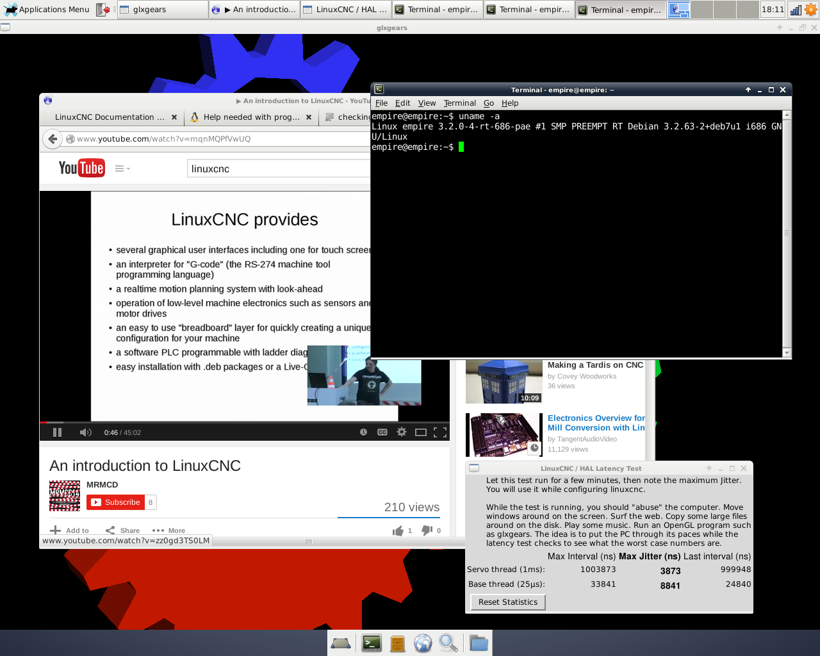820x656 pixels.
Task: Click the Max Jitter value 3873
Action: (x=670, y=571)
